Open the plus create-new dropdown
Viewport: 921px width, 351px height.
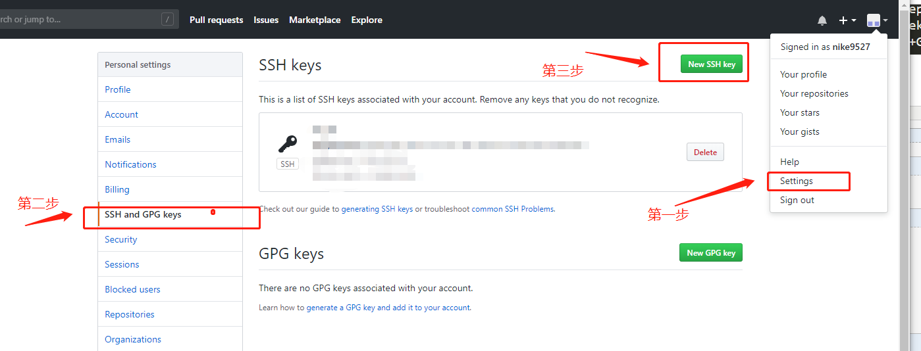[847, 20]
